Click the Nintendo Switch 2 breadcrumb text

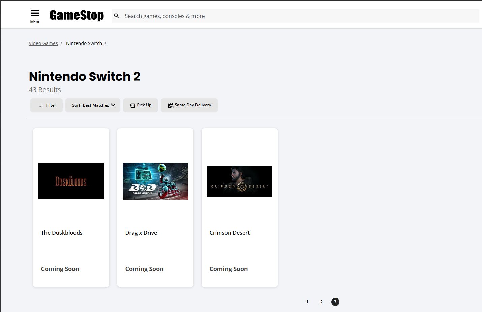86,43
